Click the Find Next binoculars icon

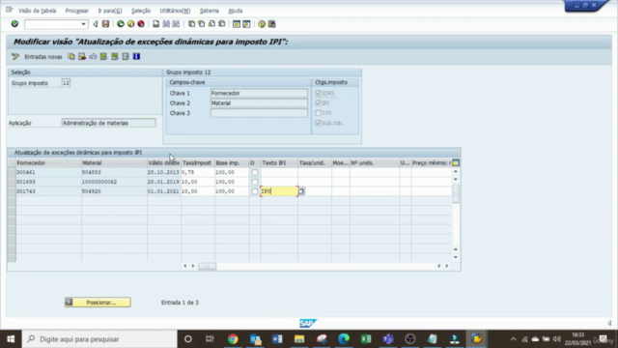coord(176,24)
